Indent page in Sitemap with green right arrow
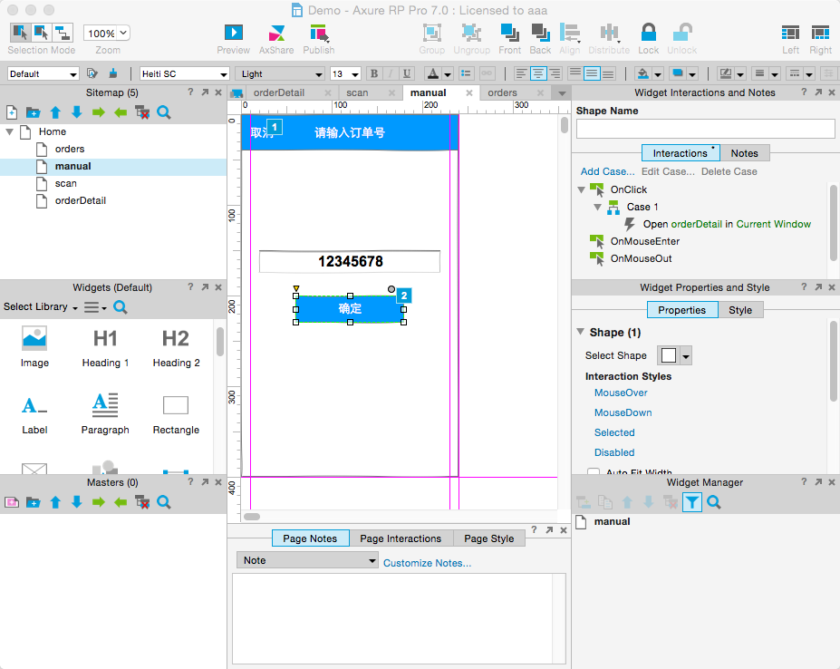 [99, 112]
